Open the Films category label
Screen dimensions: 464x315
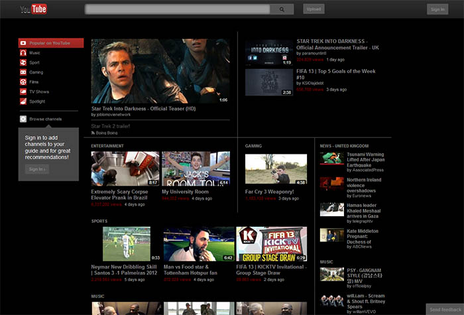pos(34,82)
